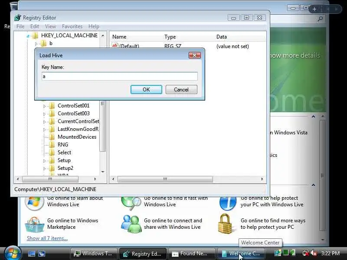The width and height of the screenshot is (347, 260).
Task: Click the Windows Live search globe icon
Action: pyautogui.click(x=131, y=203)
